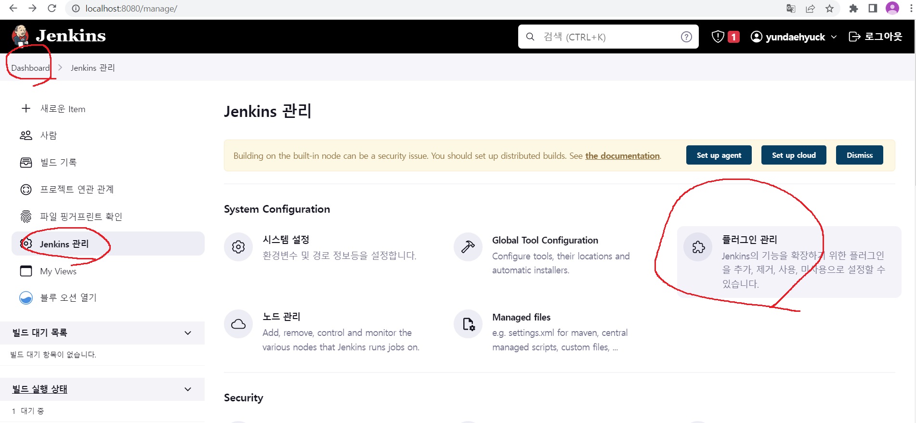Click the browser forward arrow

pyautogui.click(x=32, y=8)
